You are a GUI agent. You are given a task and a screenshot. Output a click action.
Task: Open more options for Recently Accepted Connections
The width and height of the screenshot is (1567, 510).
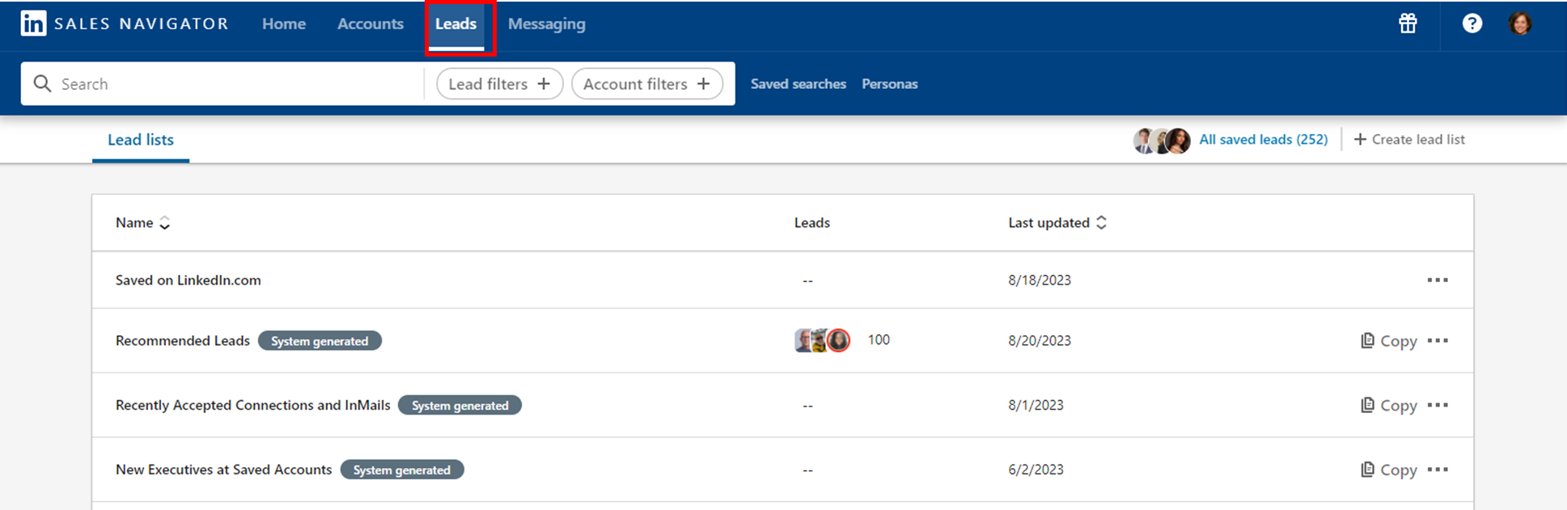[x=1438, y=405]
